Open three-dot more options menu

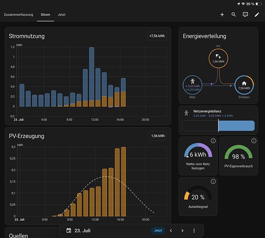(x=194, y=230)
